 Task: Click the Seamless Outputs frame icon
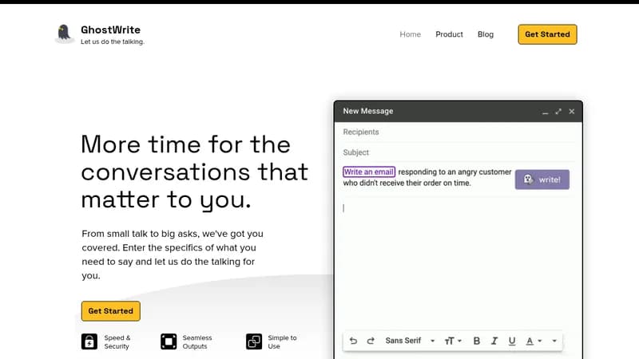(169, 341)
